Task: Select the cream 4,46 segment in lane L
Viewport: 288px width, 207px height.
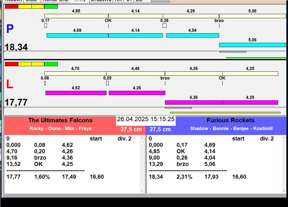Action: click(135, 74)
